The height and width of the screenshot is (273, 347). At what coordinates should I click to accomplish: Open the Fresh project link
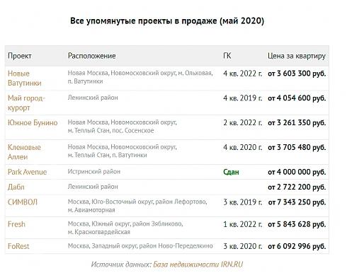point(16,224)
